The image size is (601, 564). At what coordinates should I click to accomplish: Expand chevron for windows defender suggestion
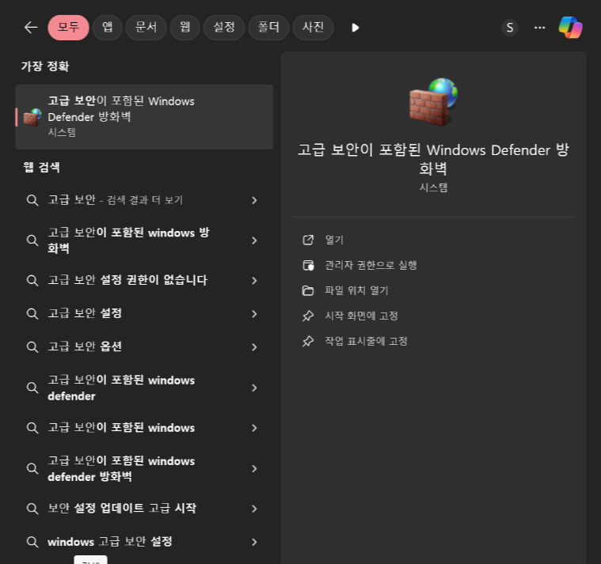pyautogui.click(x=254, y=388)
